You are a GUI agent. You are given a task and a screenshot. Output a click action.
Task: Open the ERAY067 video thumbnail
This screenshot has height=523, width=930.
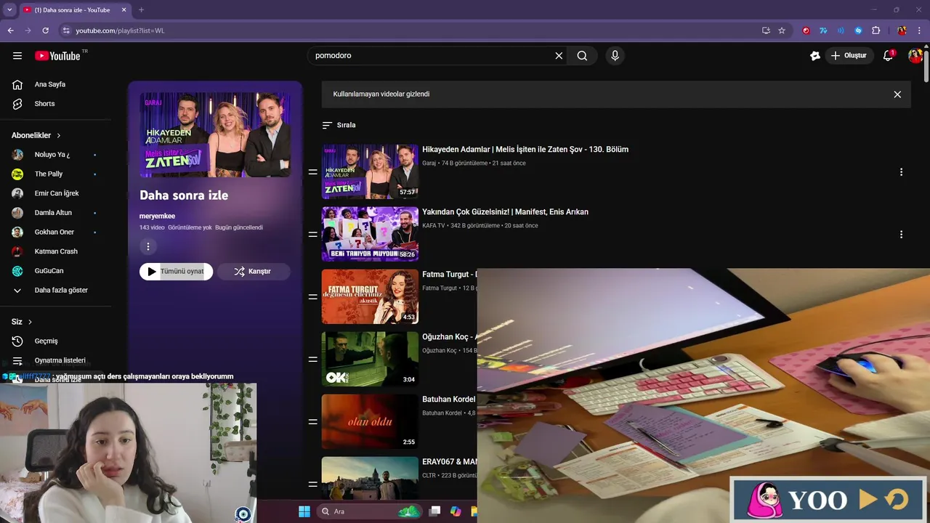[x=370, y=479]
